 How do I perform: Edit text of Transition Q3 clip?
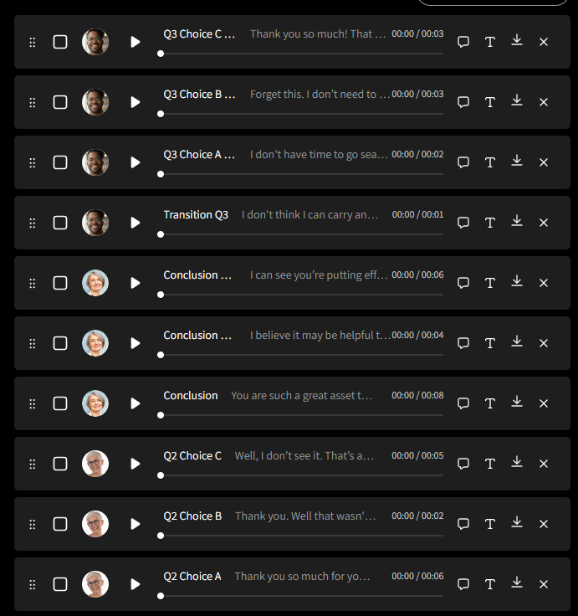point(489,223)
